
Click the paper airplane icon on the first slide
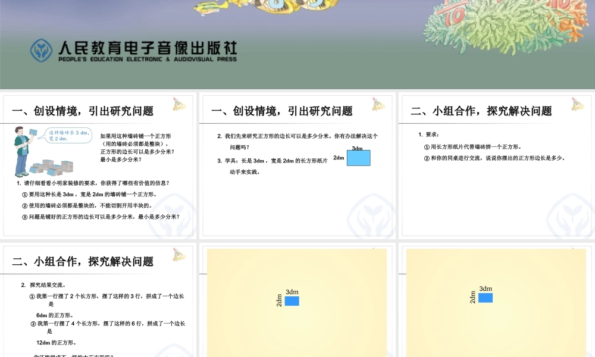pos(178,105)
